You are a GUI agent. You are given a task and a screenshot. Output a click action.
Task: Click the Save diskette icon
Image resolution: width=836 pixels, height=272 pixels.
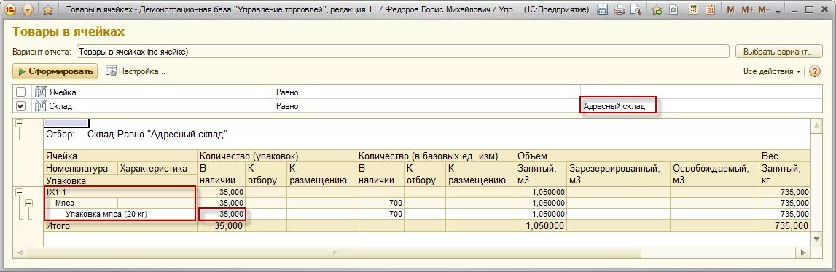(602, 9)
